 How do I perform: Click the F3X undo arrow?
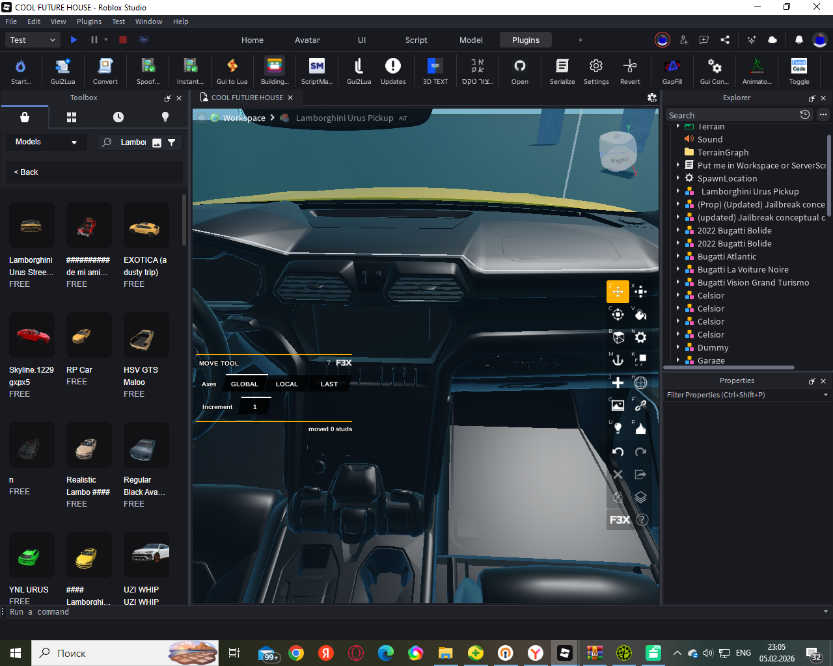click(x=618, y=451)
